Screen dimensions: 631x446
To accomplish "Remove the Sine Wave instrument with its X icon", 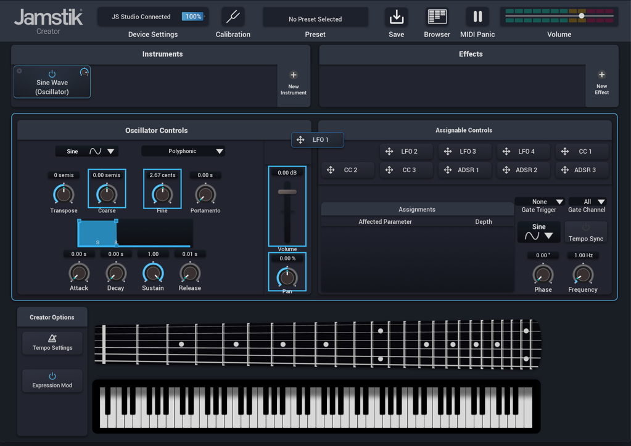I will (19, 71).
